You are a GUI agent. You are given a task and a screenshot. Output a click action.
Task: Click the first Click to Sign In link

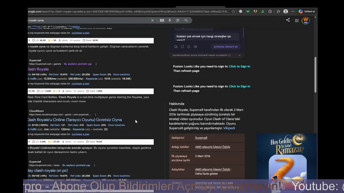[239, 66]
